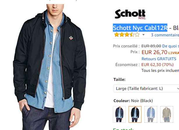Select the light blue jacket color swatch
The image size is (179, 130).
[151, 114]
